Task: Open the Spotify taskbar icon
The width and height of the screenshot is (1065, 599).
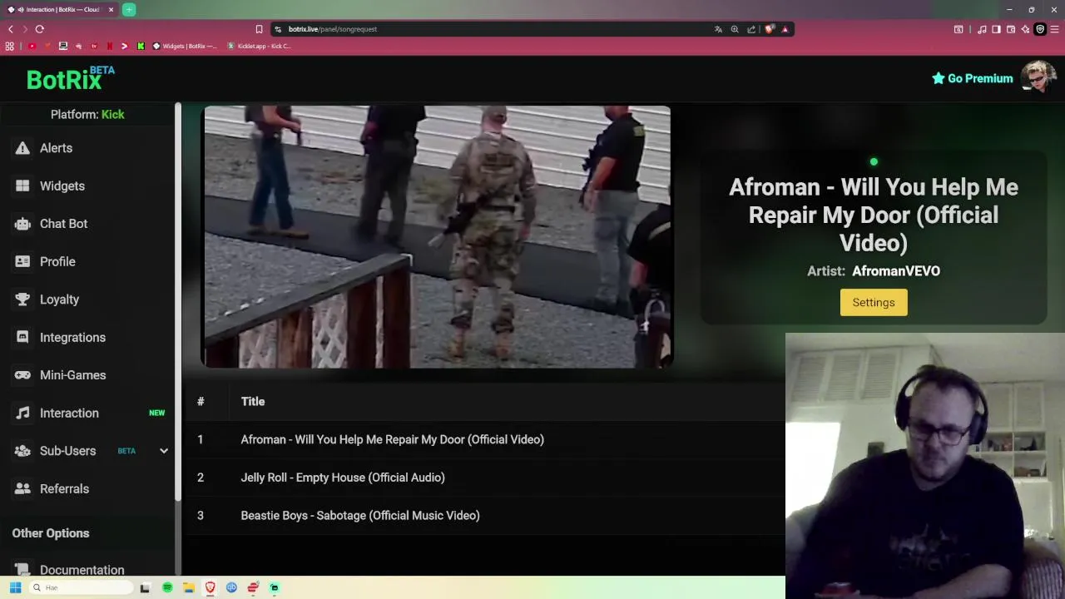Action: pyautogui.click(x=167, y=587)
